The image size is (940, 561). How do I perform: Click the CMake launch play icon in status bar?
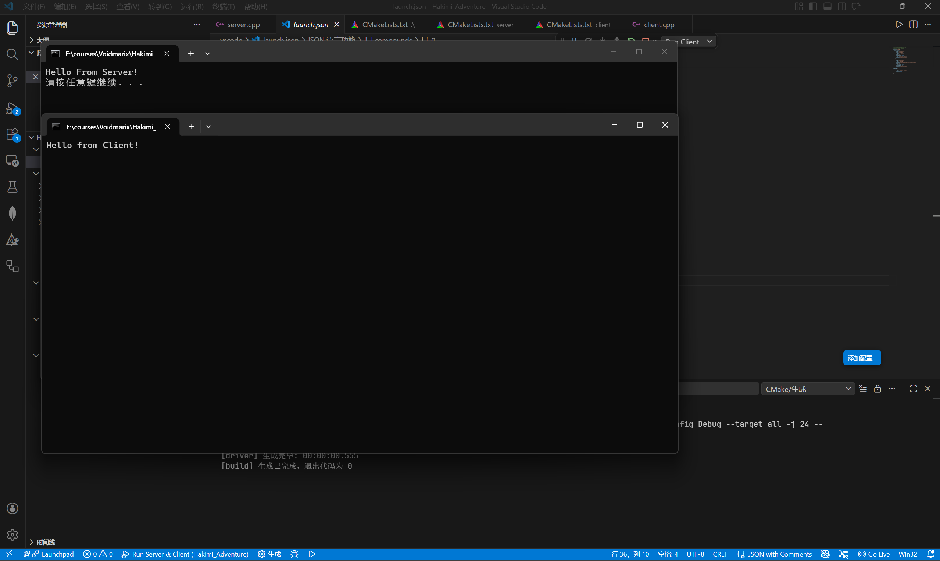(312, 554)
